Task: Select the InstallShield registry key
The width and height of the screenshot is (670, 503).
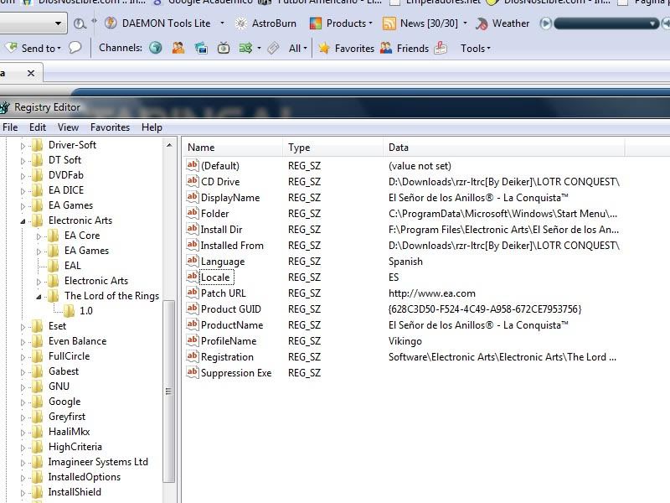Action: [x=75, y=492]
